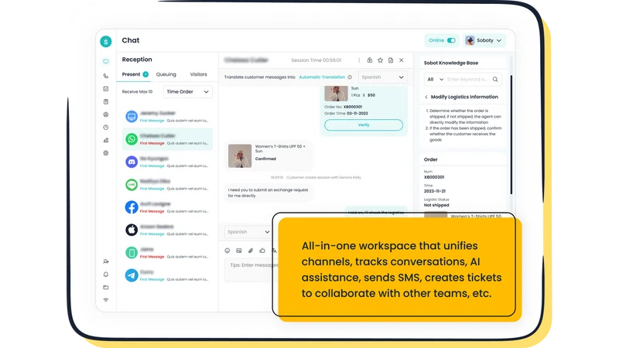
Task: Click the Not shipped logistic status
Action: pyautogui.click(x=436, y=205)
